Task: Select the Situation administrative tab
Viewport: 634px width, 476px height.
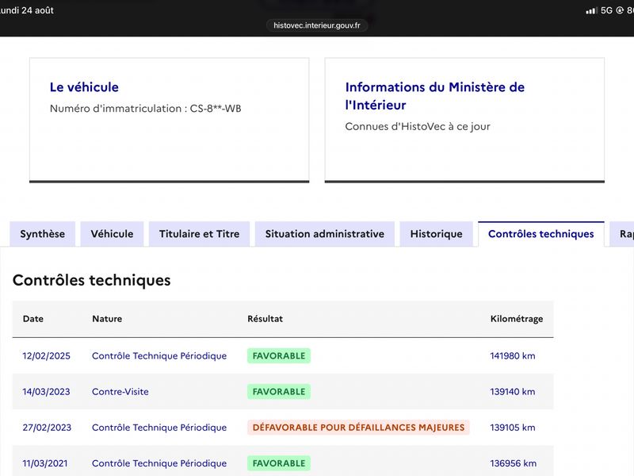Action: pyautogui.click(x=325, y=234)
